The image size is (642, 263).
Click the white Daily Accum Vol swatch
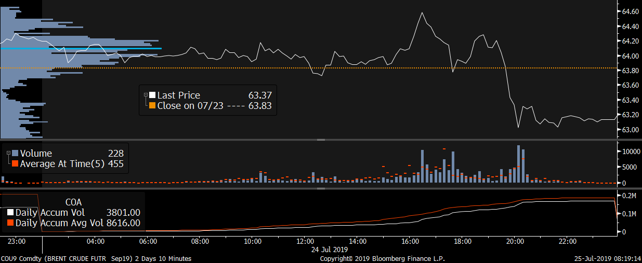[10, 213]
